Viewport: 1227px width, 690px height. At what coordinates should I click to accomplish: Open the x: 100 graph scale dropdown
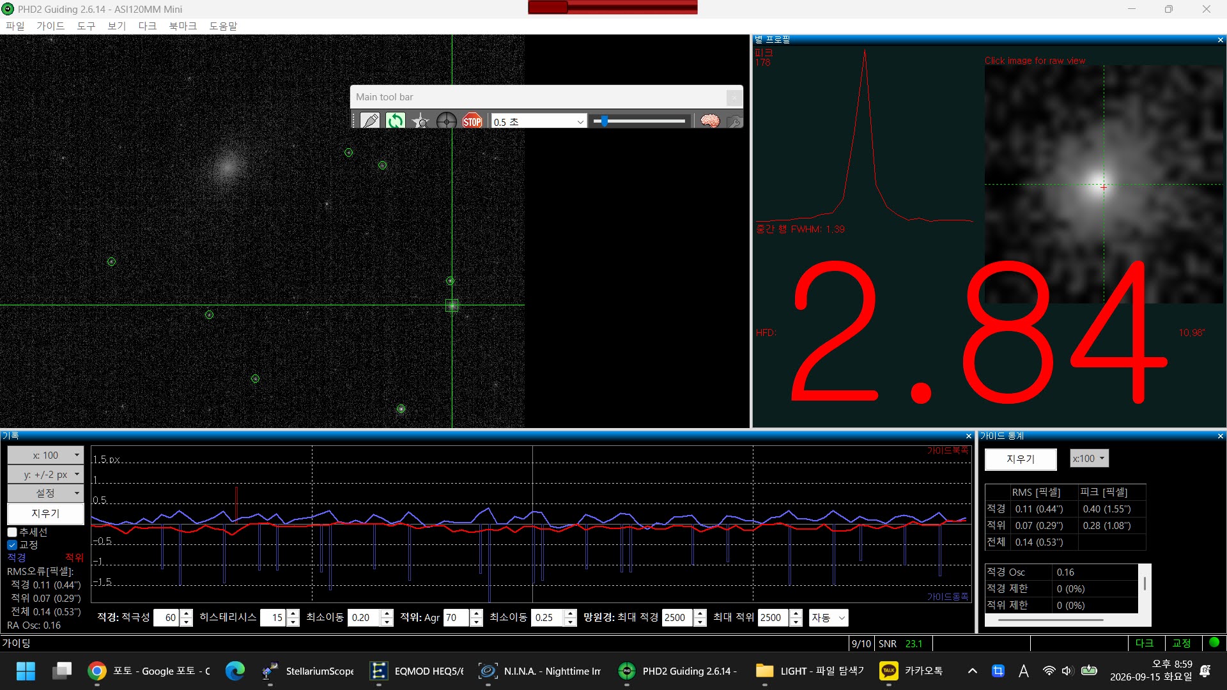45,455
